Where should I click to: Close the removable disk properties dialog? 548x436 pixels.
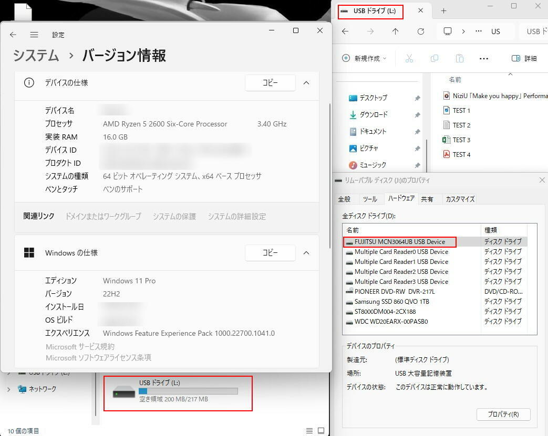(x=542, y=180)
